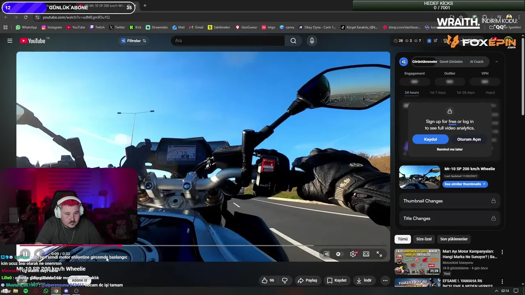The image size is (525, 295).
Task: Like the video with thumbs-up button
Action: [268, 280]
